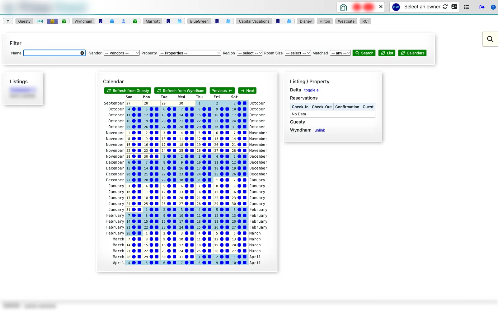Viewport: 498px width, 311px height.
Task: Click the green Search button
Action: (x=364, y=53)
